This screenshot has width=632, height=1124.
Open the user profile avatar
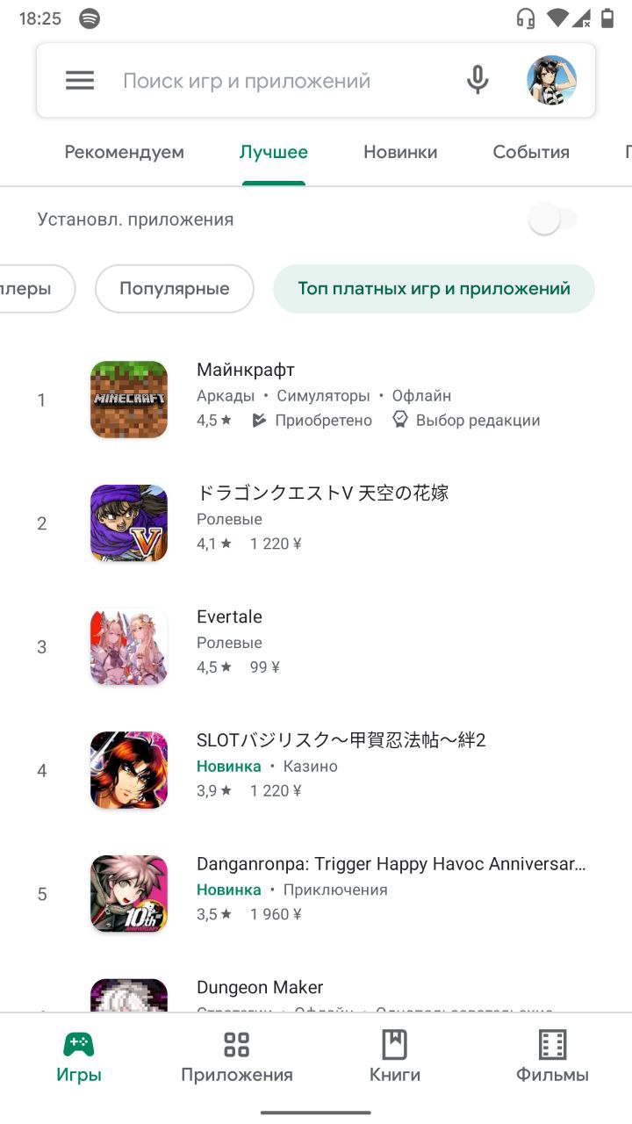pos(551,81)
